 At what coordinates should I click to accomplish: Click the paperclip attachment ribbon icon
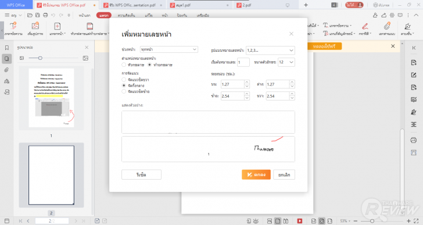[x=387, y=26]
